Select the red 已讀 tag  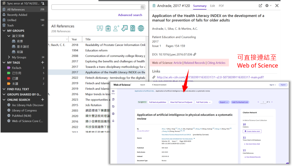[15, 78]
